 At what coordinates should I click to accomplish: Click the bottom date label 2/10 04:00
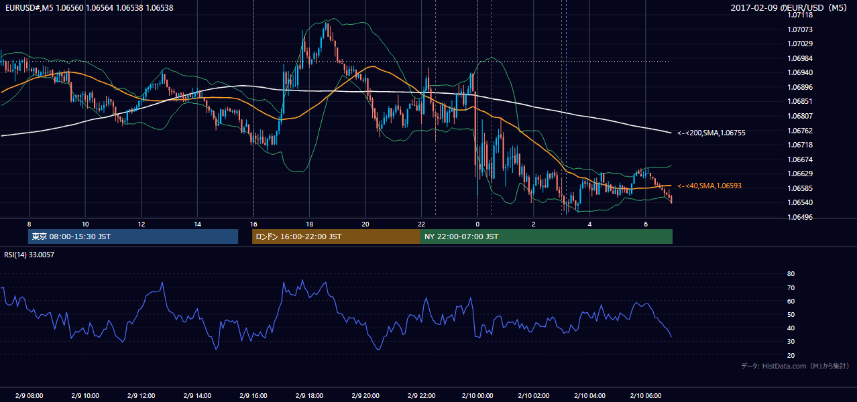(589, 396)
